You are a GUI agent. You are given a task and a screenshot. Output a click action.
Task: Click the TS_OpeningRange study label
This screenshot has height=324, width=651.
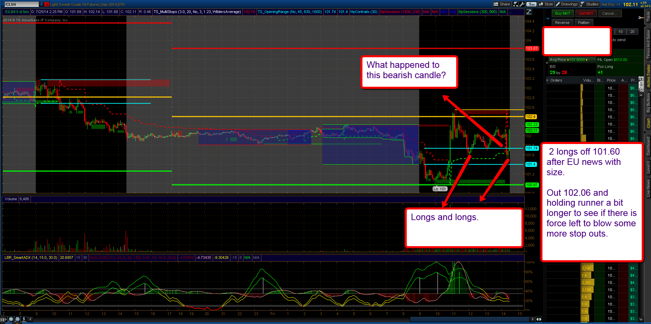(290, 12)
